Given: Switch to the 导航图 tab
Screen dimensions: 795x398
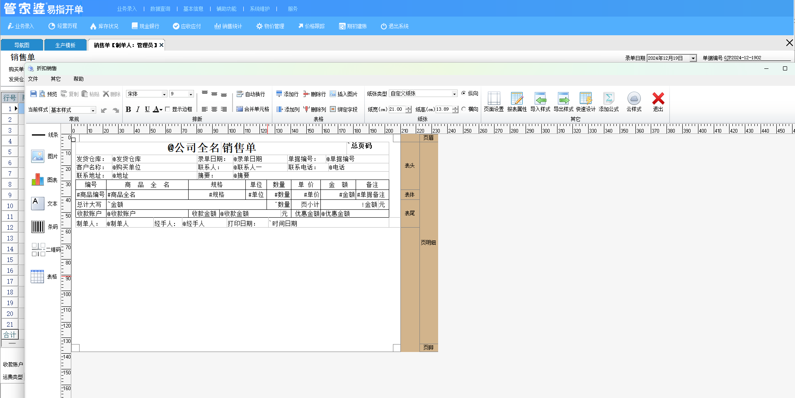Looking at the screenshot, I should click(22, 45).
